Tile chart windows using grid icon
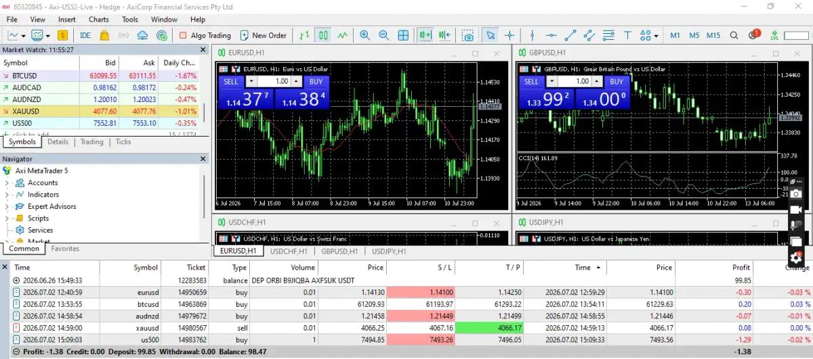 tap(403, 35)
